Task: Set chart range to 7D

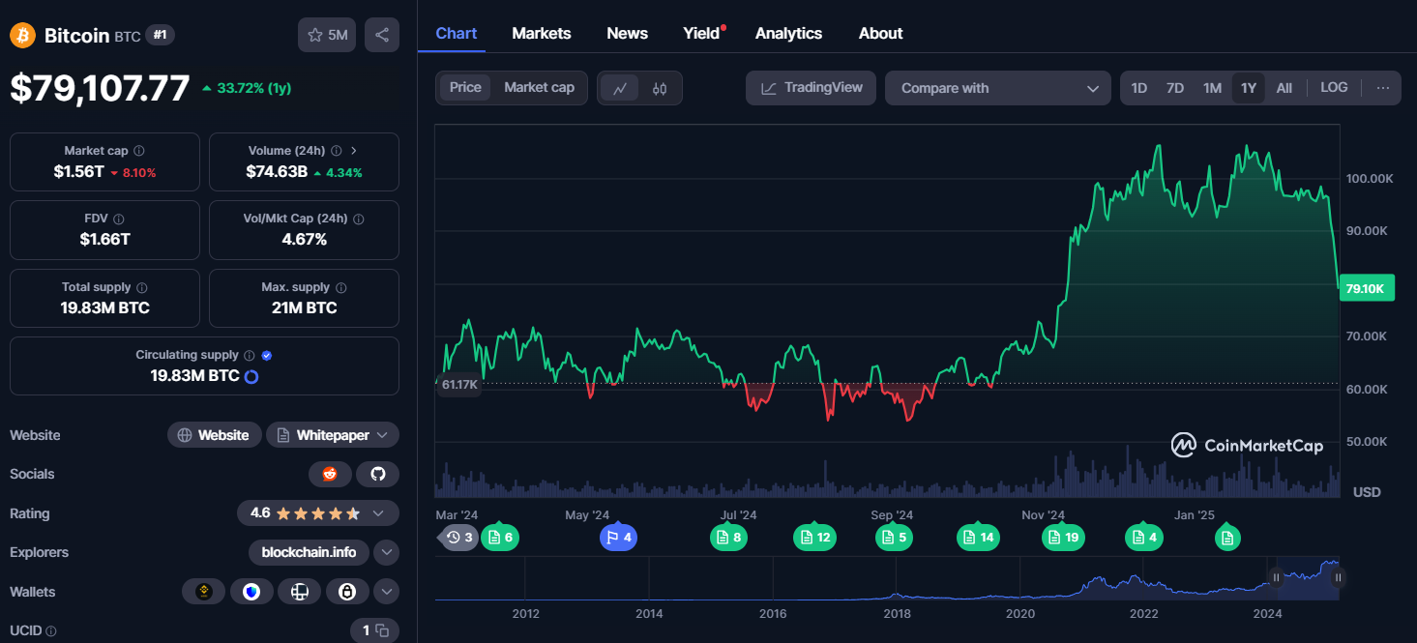Action: [x=1175, y=88]
